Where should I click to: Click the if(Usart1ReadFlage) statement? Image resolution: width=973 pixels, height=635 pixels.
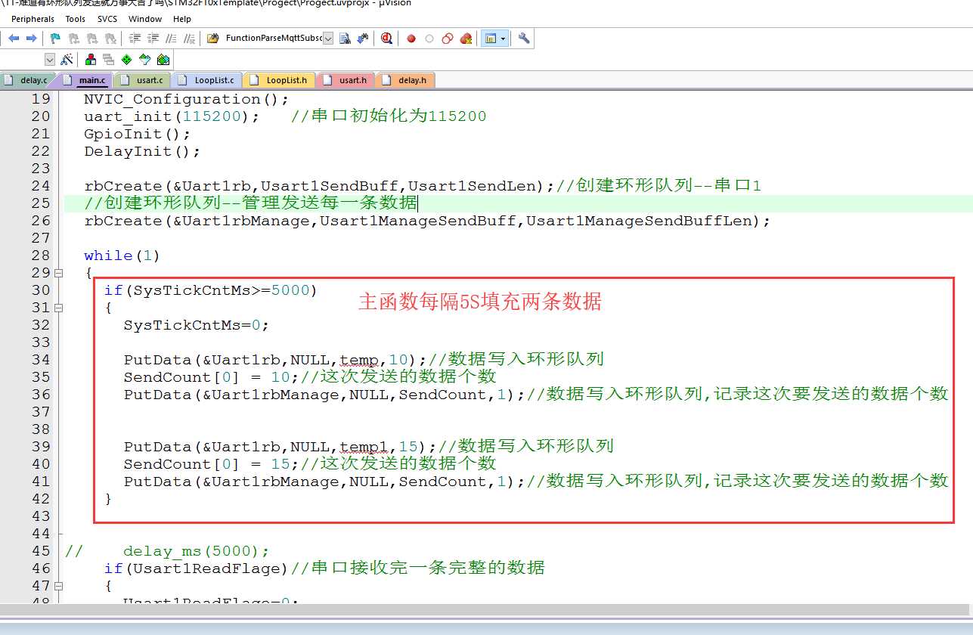(197, 568)
